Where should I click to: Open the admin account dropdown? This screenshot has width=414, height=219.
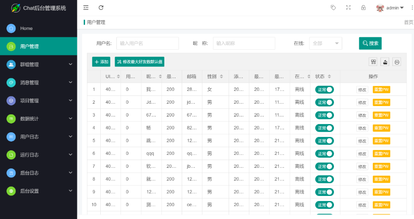[x=390, y=8]
